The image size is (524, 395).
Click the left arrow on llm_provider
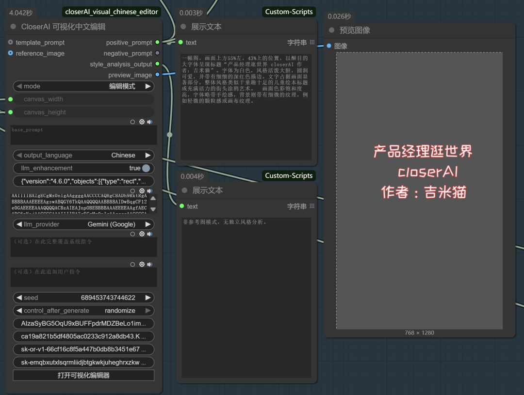(x=19, y=224)
